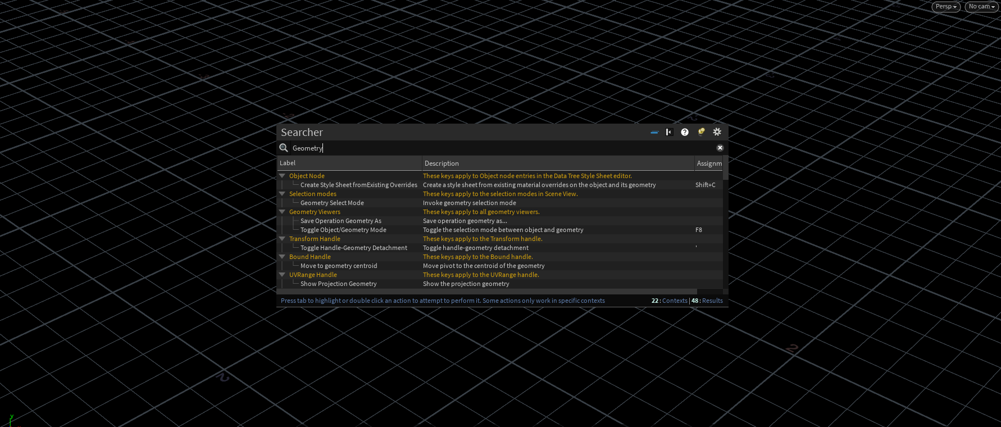This screenshot has width=1001, height=427.
Task: Collapse the Object Node group arrow
Action: [x=282, y=176]
